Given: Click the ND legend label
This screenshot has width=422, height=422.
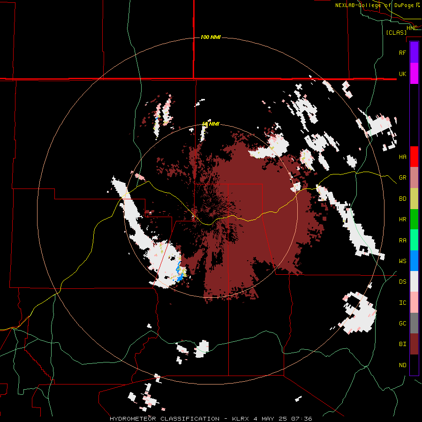Looking at the screenshot, I should (x=402, y=365).
